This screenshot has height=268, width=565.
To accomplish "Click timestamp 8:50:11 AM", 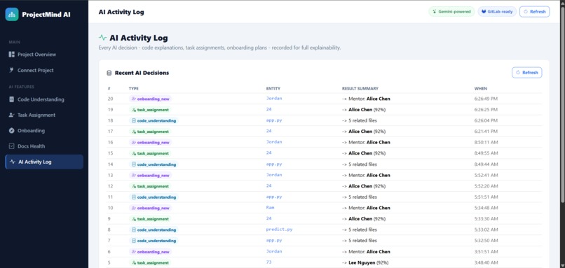I will 486,143.
